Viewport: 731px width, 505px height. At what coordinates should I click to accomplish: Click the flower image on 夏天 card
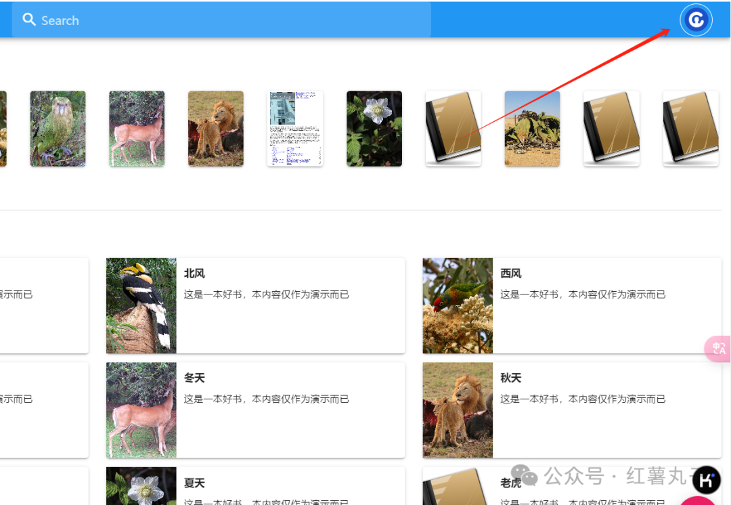[x=141, y=486]
